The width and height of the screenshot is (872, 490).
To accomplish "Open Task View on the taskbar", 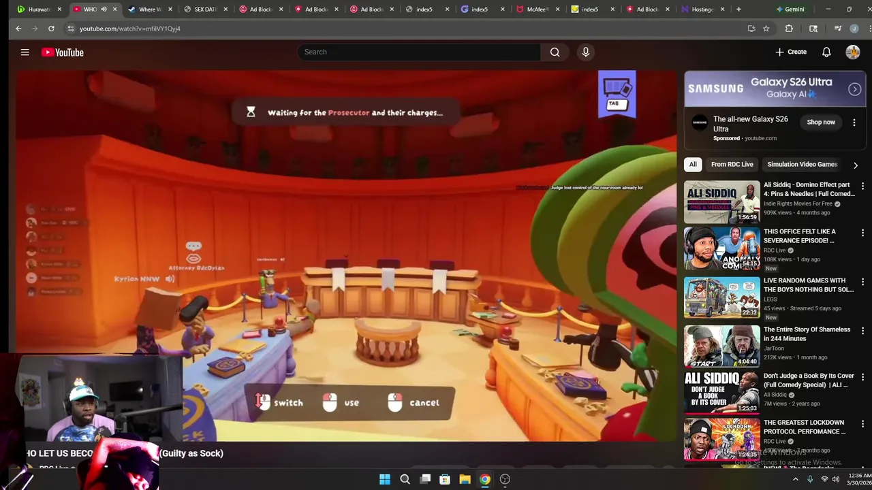I will click(425, 479).
